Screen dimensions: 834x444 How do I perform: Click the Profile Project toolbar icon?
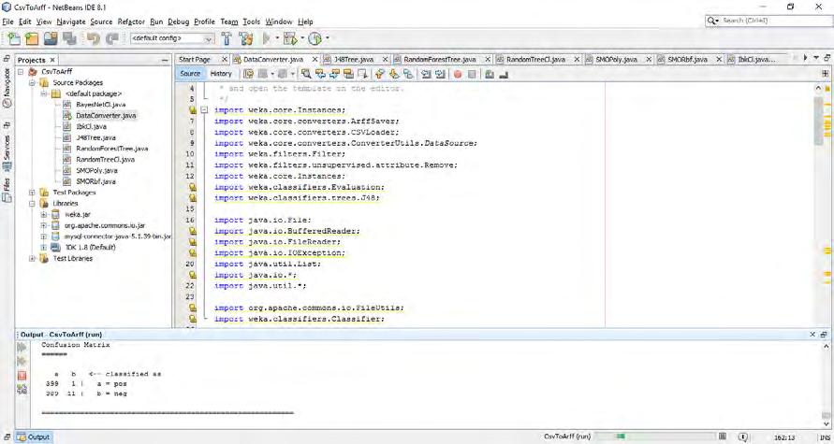coord(315,38)
